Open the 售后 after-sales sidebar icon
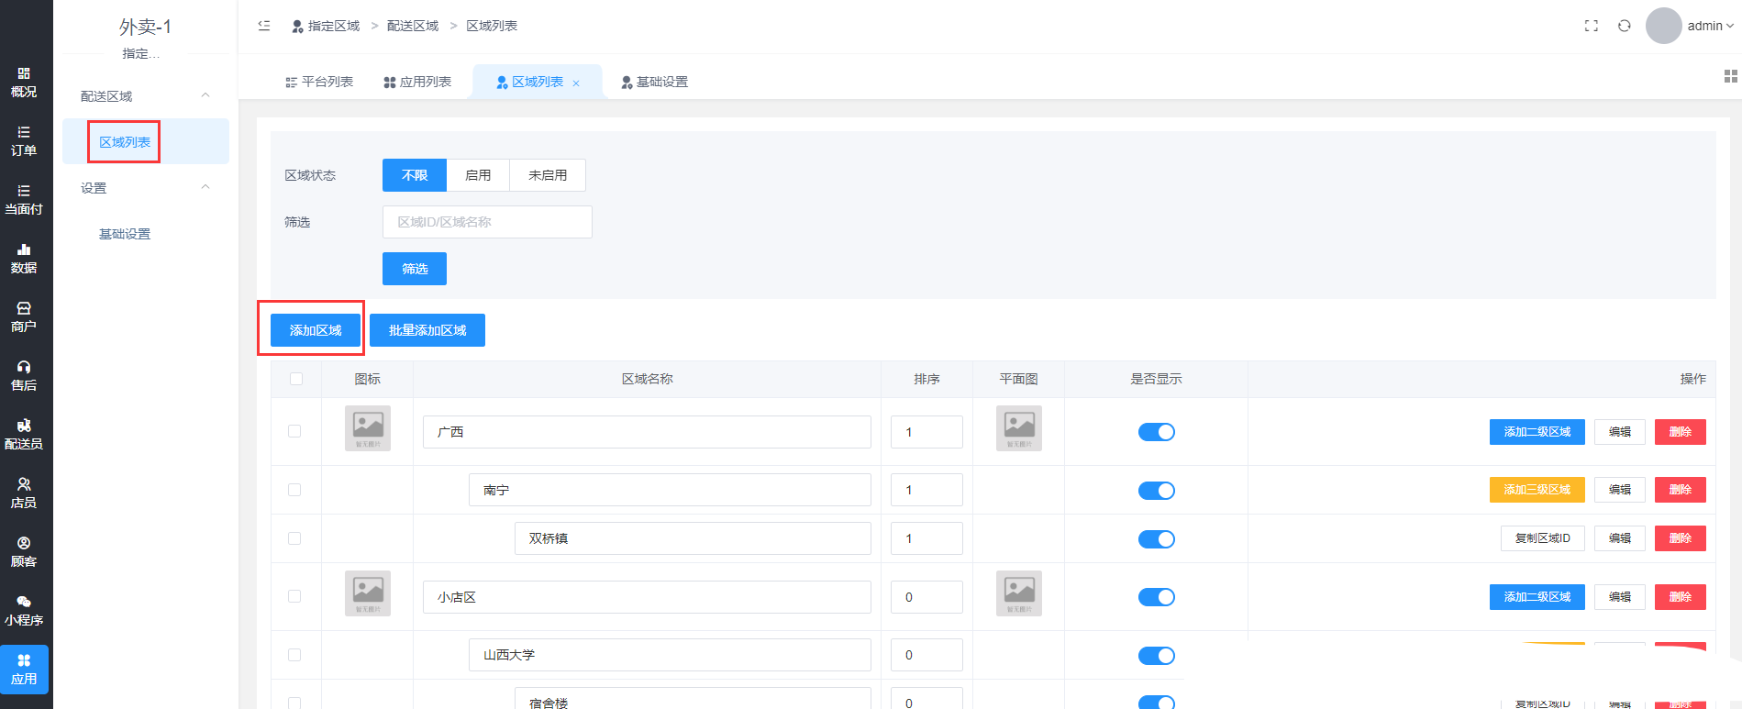 [24, 376]
